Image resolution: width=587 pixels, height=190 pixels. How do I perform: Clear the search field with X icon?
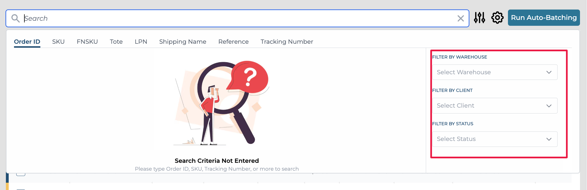461,18
